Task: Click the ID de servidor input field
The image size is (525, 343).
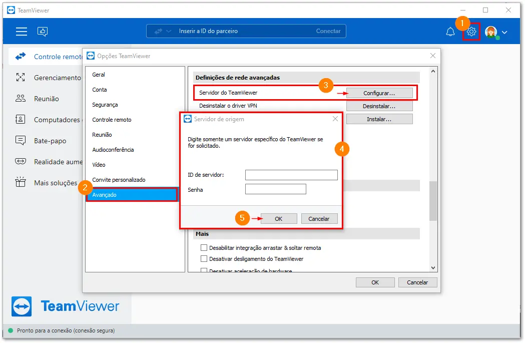Action: [291, 175]
